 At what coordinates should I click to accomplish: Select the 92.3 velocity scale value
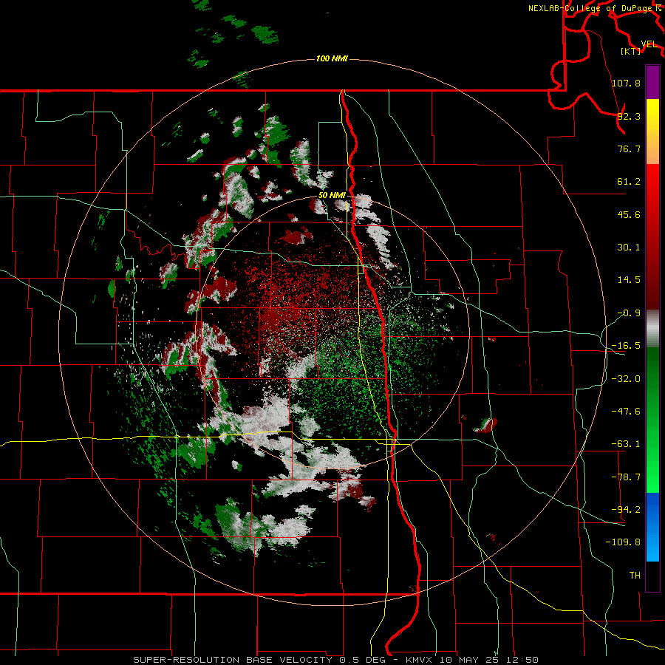tap(629, 116)
